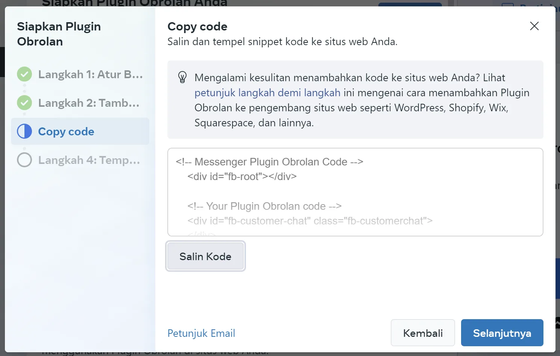Click the Kembali button
The height and width of the screenshot is (356, 560).
point(423,333)
